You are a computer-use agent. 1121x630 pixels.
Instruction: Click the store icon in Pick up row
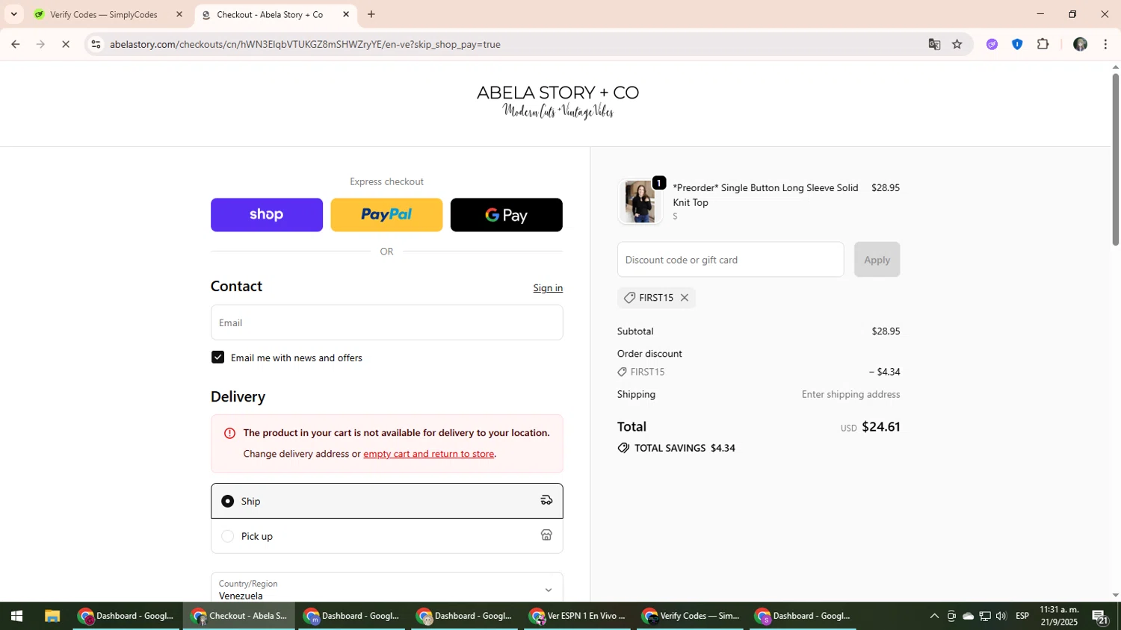[x=546, y=535]
